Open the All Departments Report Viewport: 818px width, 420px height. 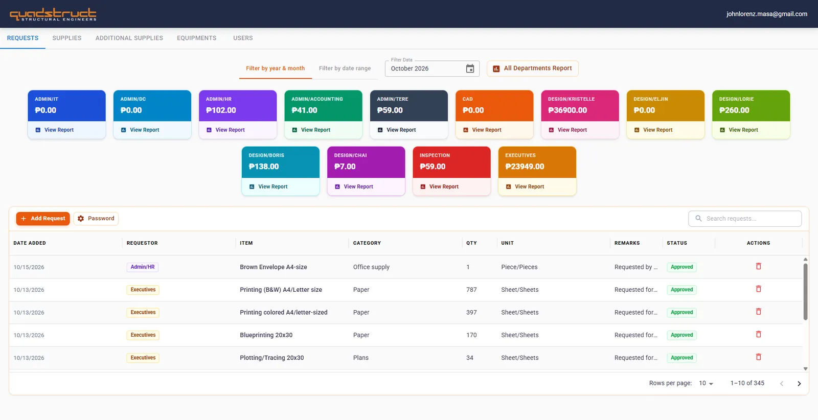[x=533, y=68]
